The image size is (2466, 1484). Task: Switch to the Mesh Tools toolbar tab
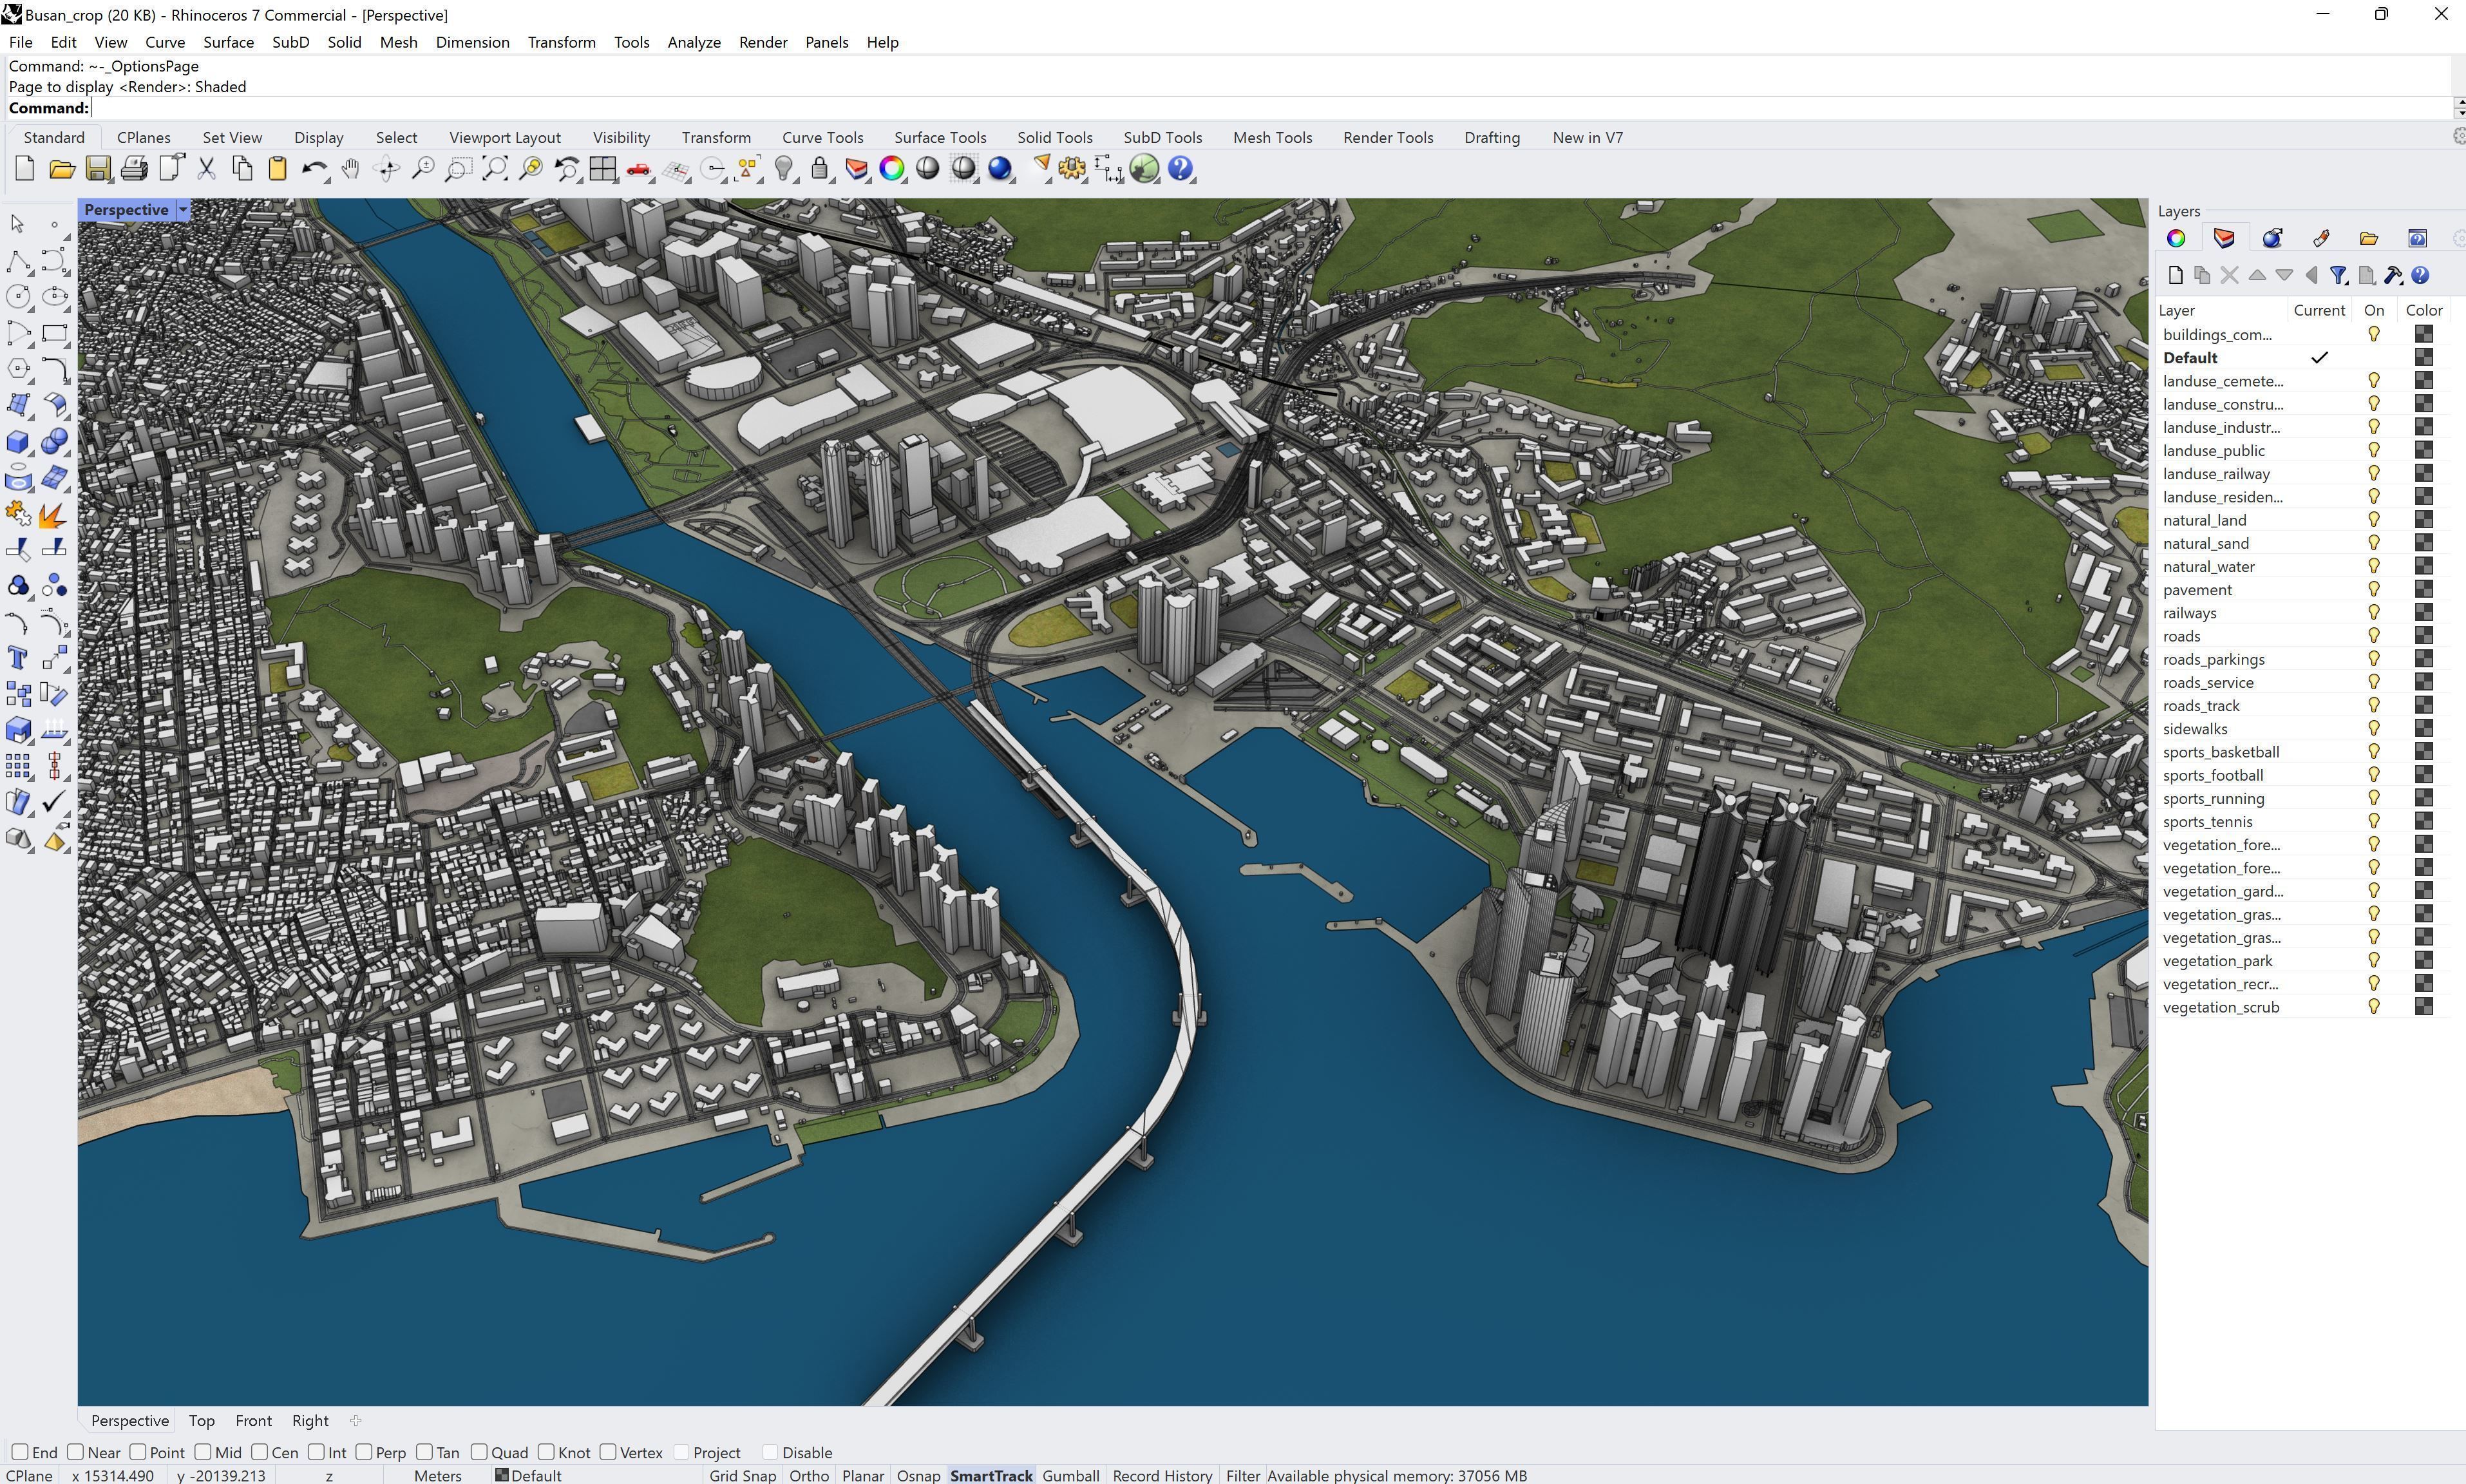tap(1273, 138)
